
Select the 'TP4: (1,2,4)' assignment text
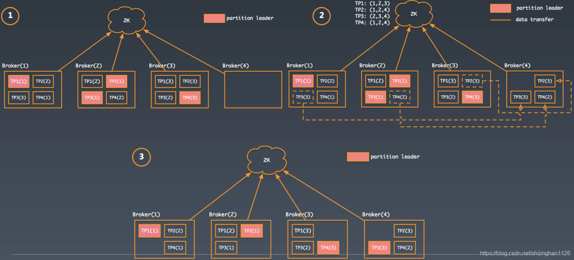click(x=372, y=23)
